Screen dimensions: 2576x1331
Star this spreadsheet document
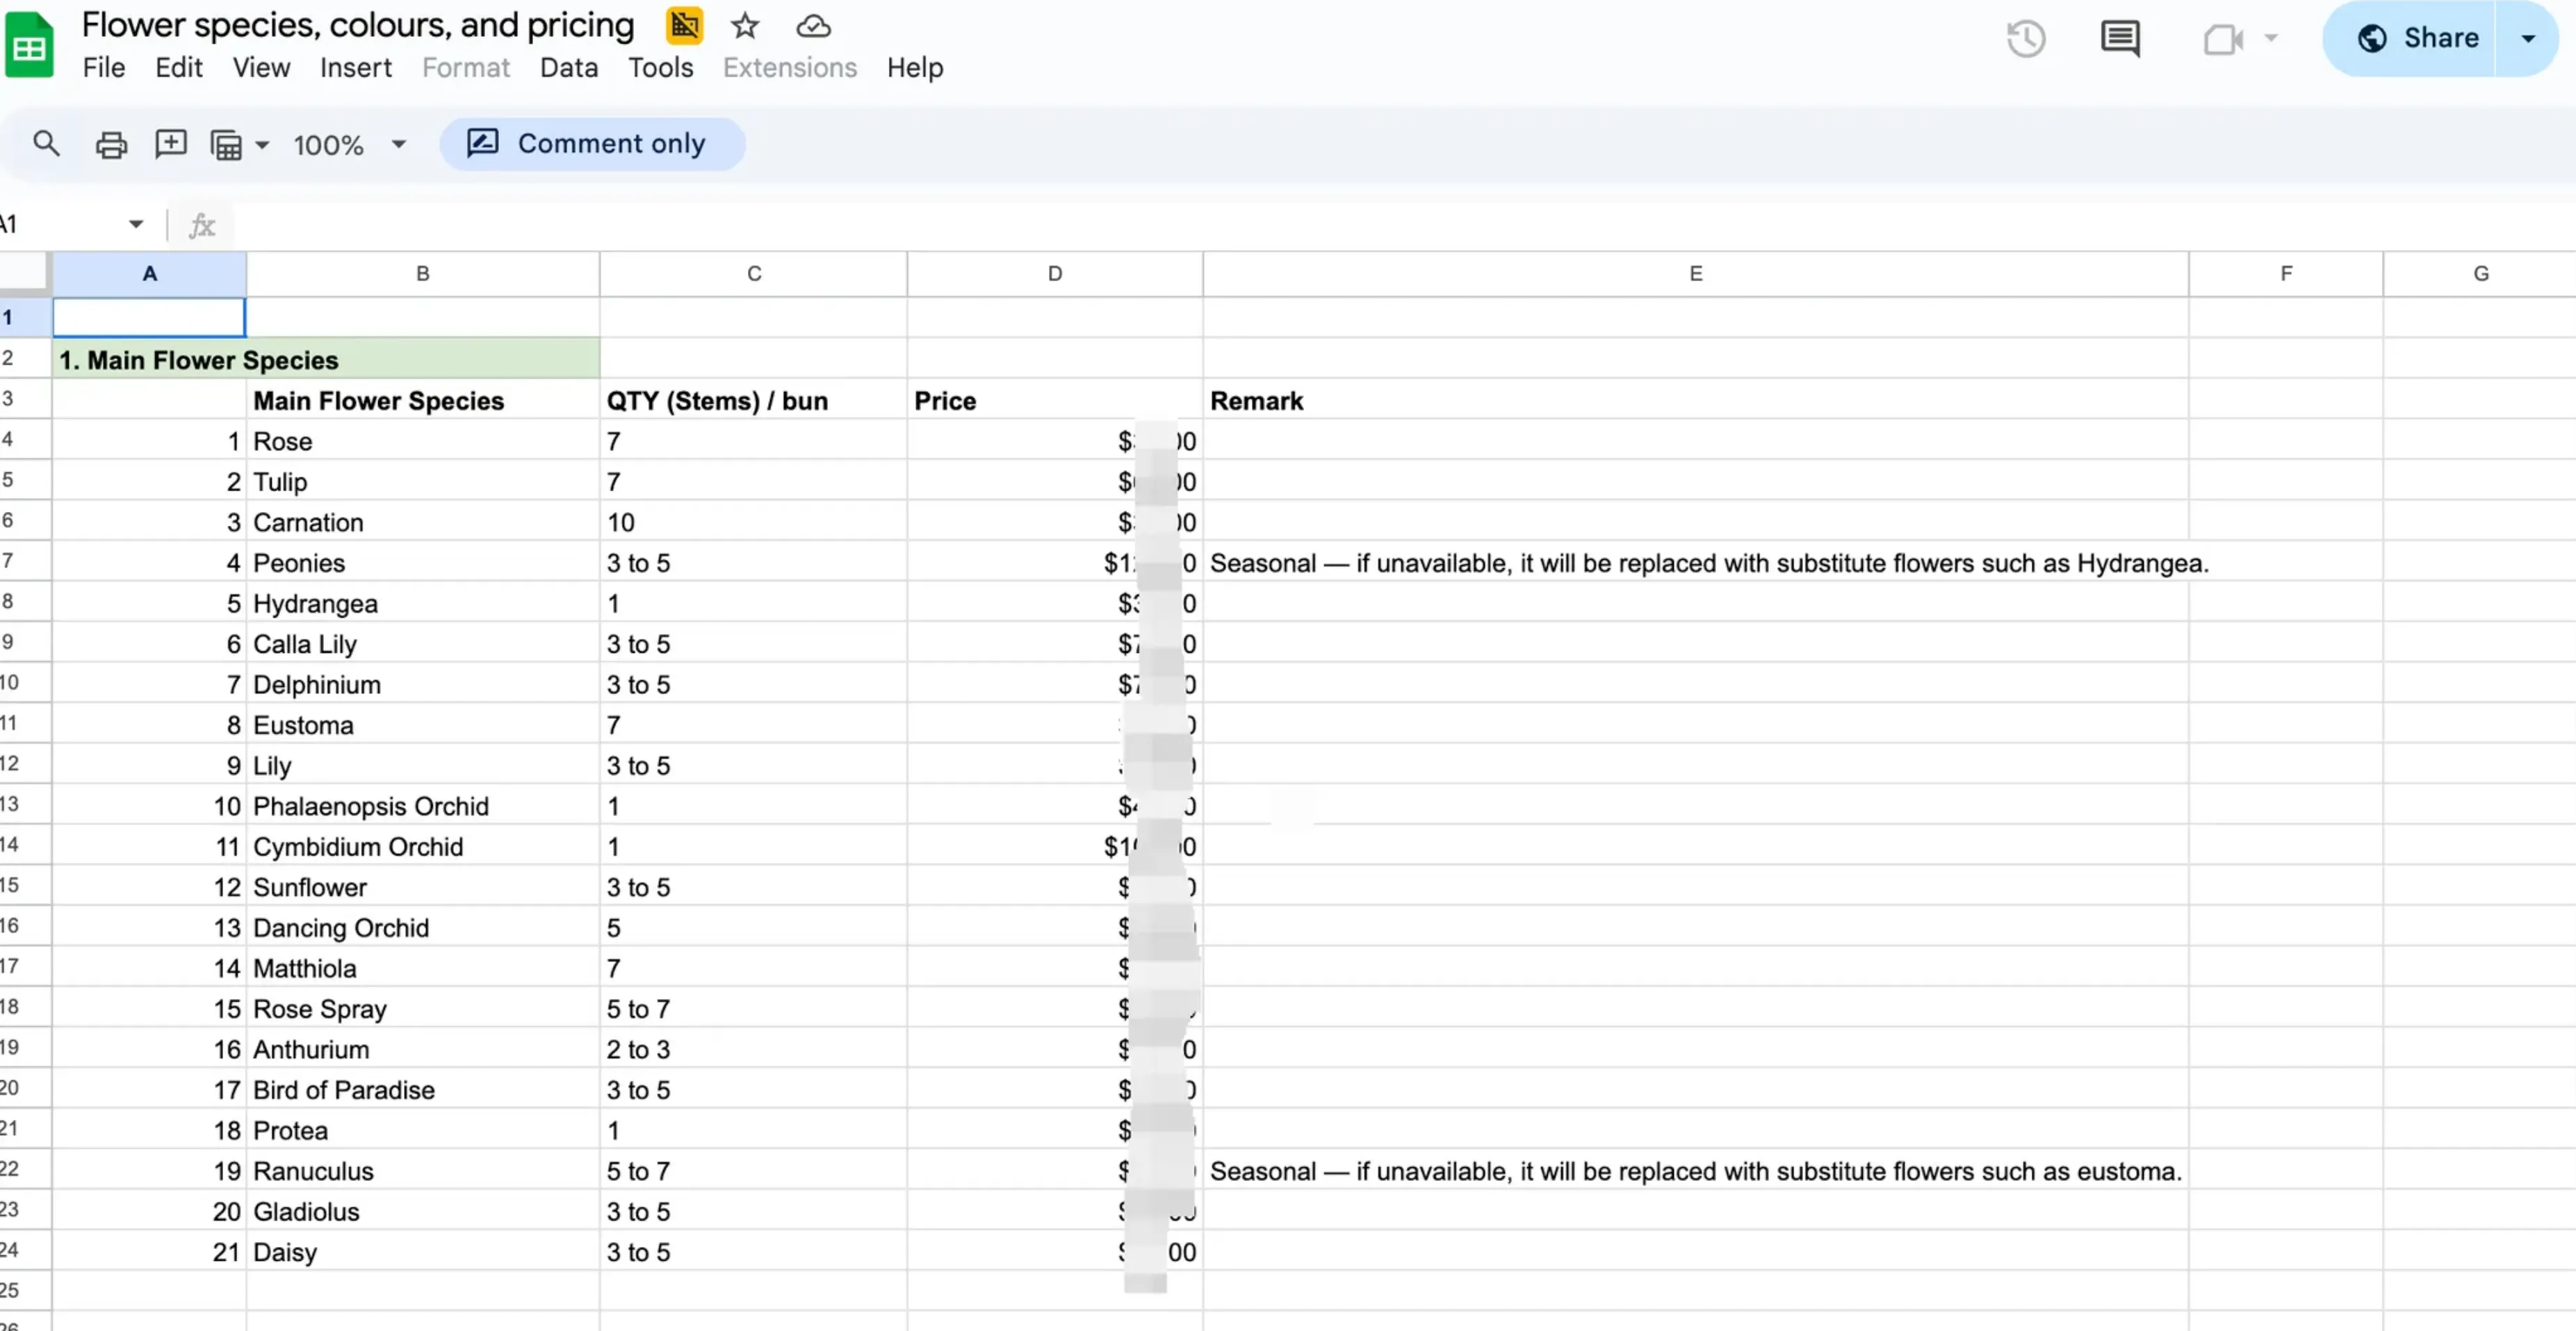point(745,26)
